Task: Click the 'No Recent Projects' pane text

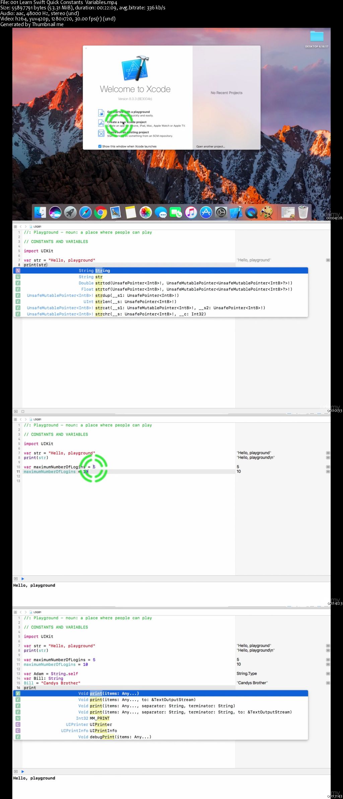Action: point(226,93)
